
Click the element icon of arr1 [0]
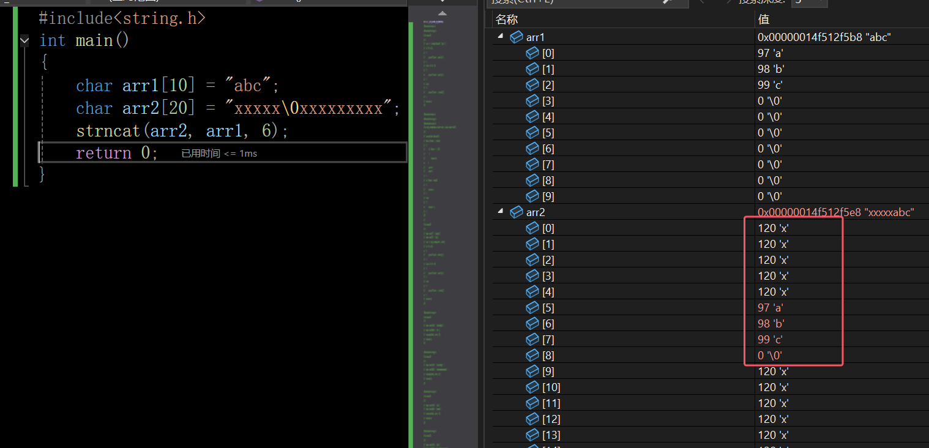[532, 53]
